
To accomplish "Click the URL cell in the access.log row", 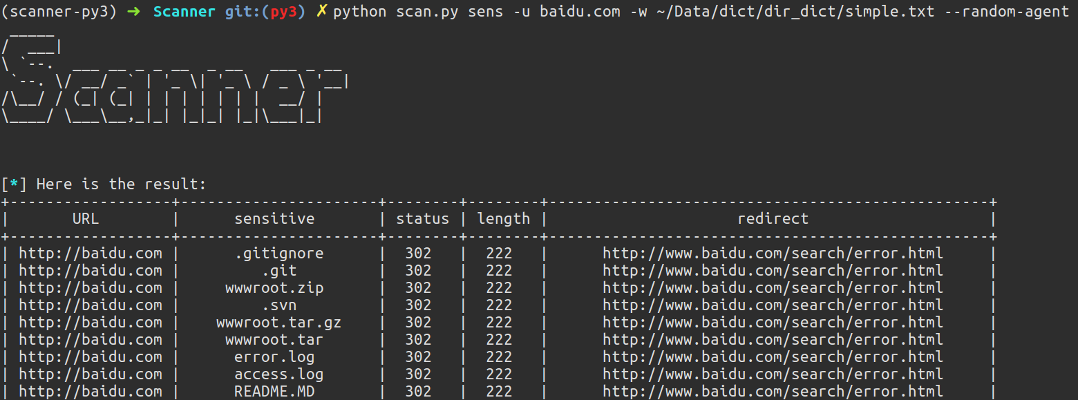I will point(91,374).
